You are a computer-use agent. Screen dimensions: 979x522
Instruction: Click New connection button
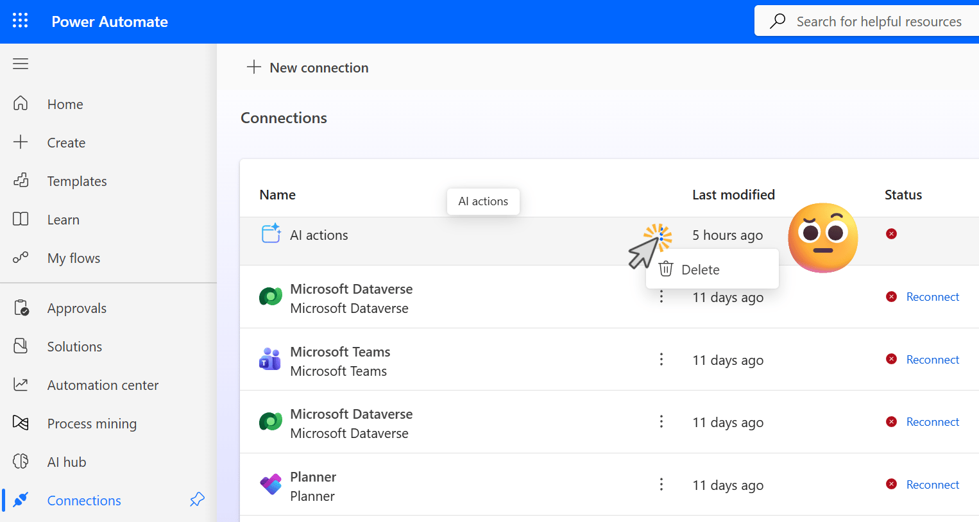[307, 67]
